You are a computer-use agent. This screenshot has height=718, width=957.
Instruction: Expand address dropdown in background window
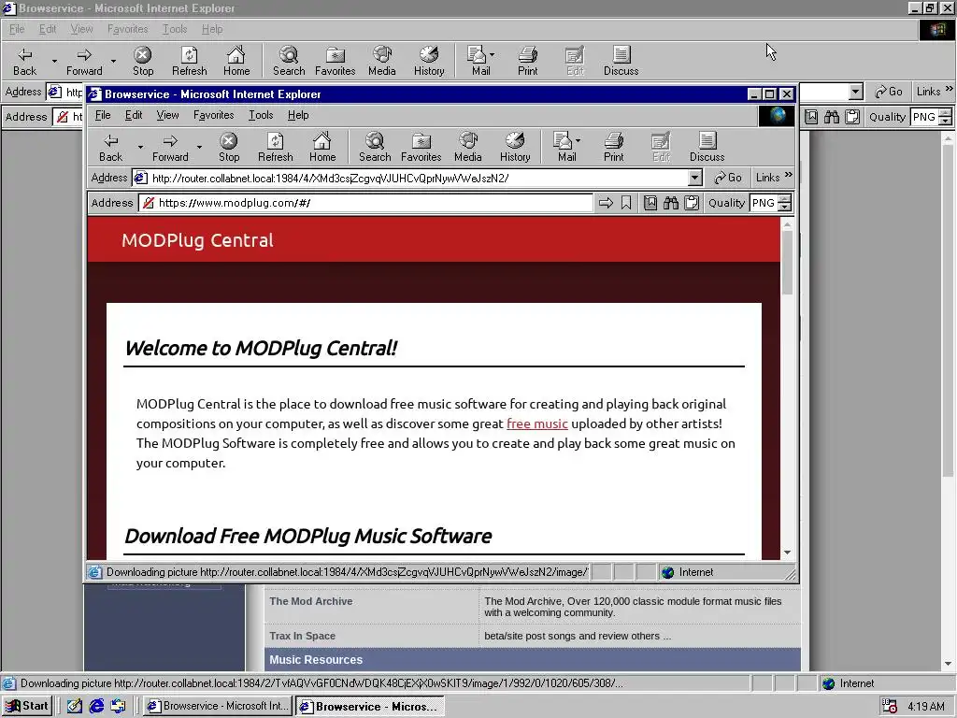click(x=856, y=92)
